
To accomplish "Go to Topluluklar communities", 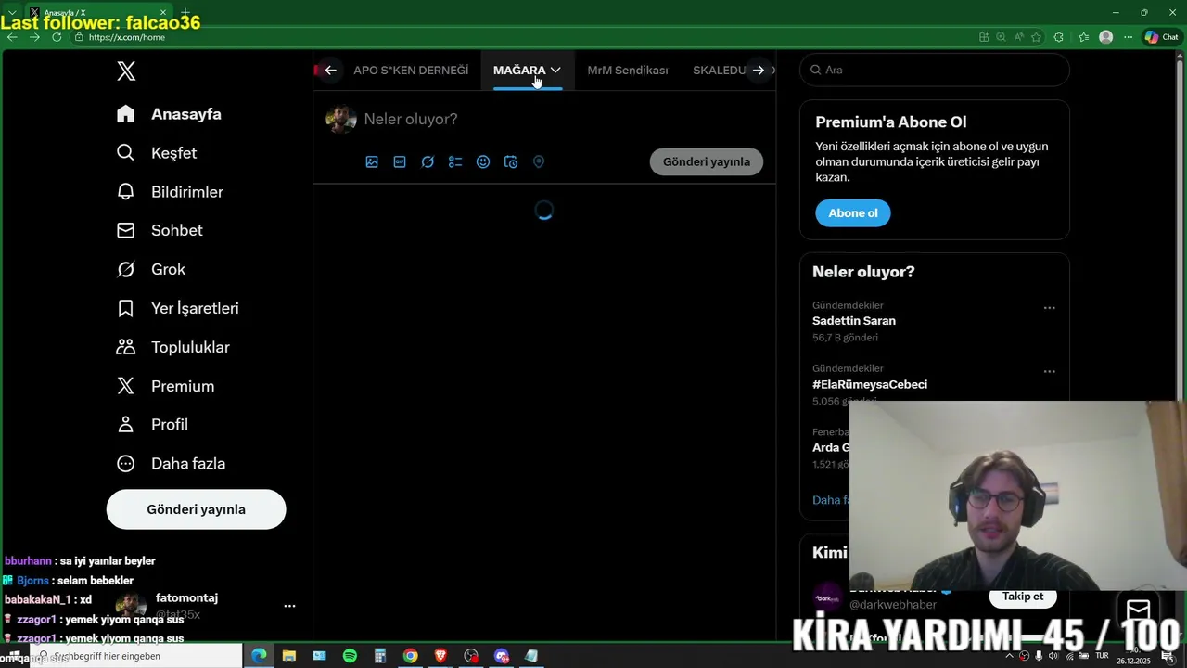I will [x=172, y=347].
